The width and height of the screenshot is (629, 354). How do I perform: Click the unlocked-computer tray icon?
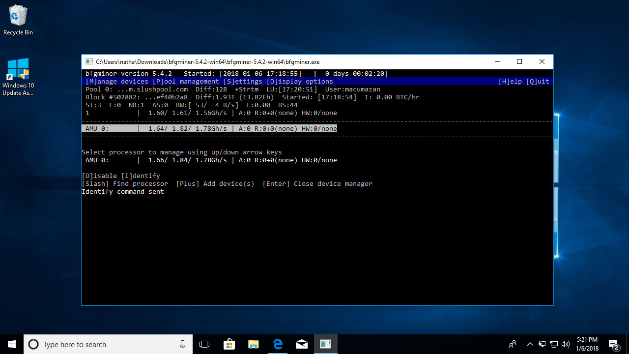542,344
